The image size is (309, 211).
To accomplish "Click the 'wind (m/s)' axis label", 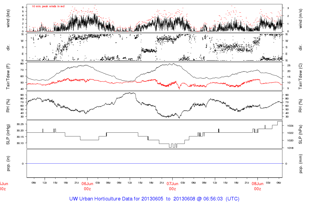I will 300,18.
